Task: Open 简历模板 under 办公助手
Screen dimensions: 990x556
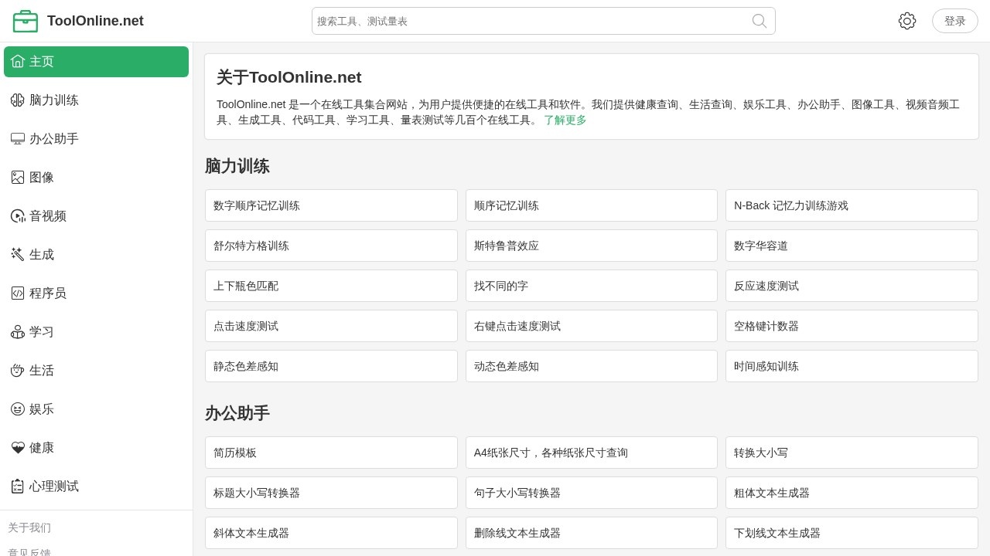Action: [331, 453]
